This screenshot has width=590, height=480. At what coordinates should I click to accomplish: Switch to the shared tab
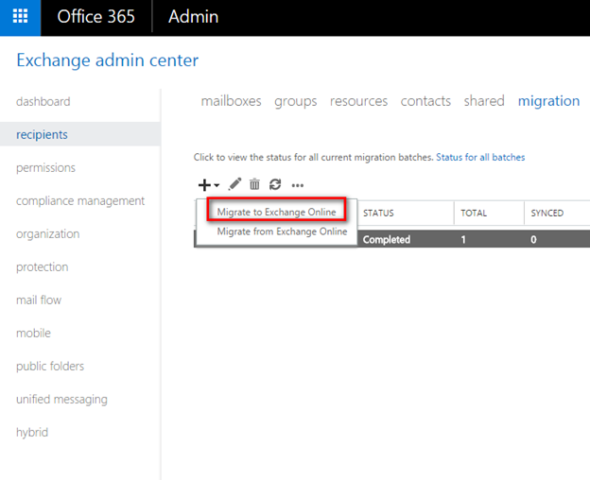pyautogui.click(x=483, y=101)
